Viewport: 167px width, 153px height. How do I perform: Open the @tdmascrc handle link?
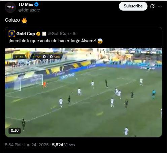coord(29,10)
